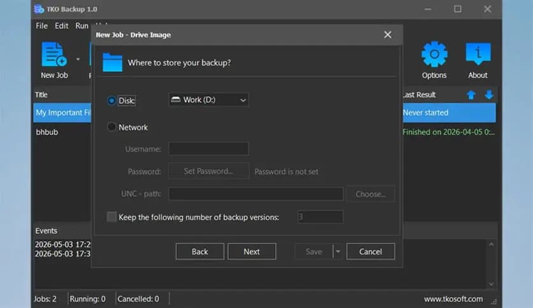Select the My Important Fi... job row
The width and height of the screenshot is (533, 308).
(x=62, y=113)
